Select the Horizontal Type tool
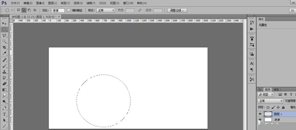This screenshot has height=130, width=296. click(4, 114)
